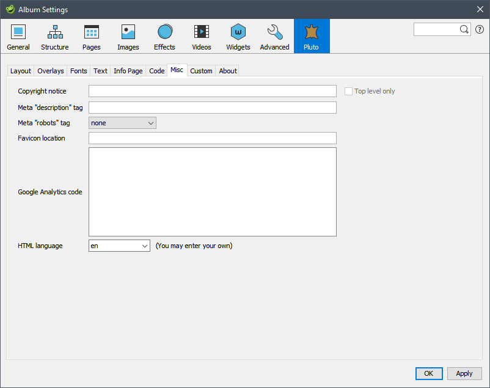This screenshot has width=490, height=388.
Task: Click the "(You may enter your own)" hint
Action: click(194, 246)
